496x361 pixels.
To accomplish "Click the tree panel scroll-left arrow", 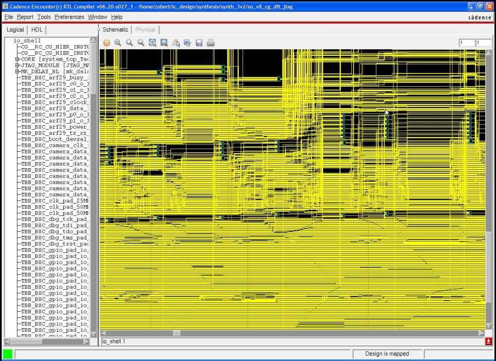I will pos(7,342).
